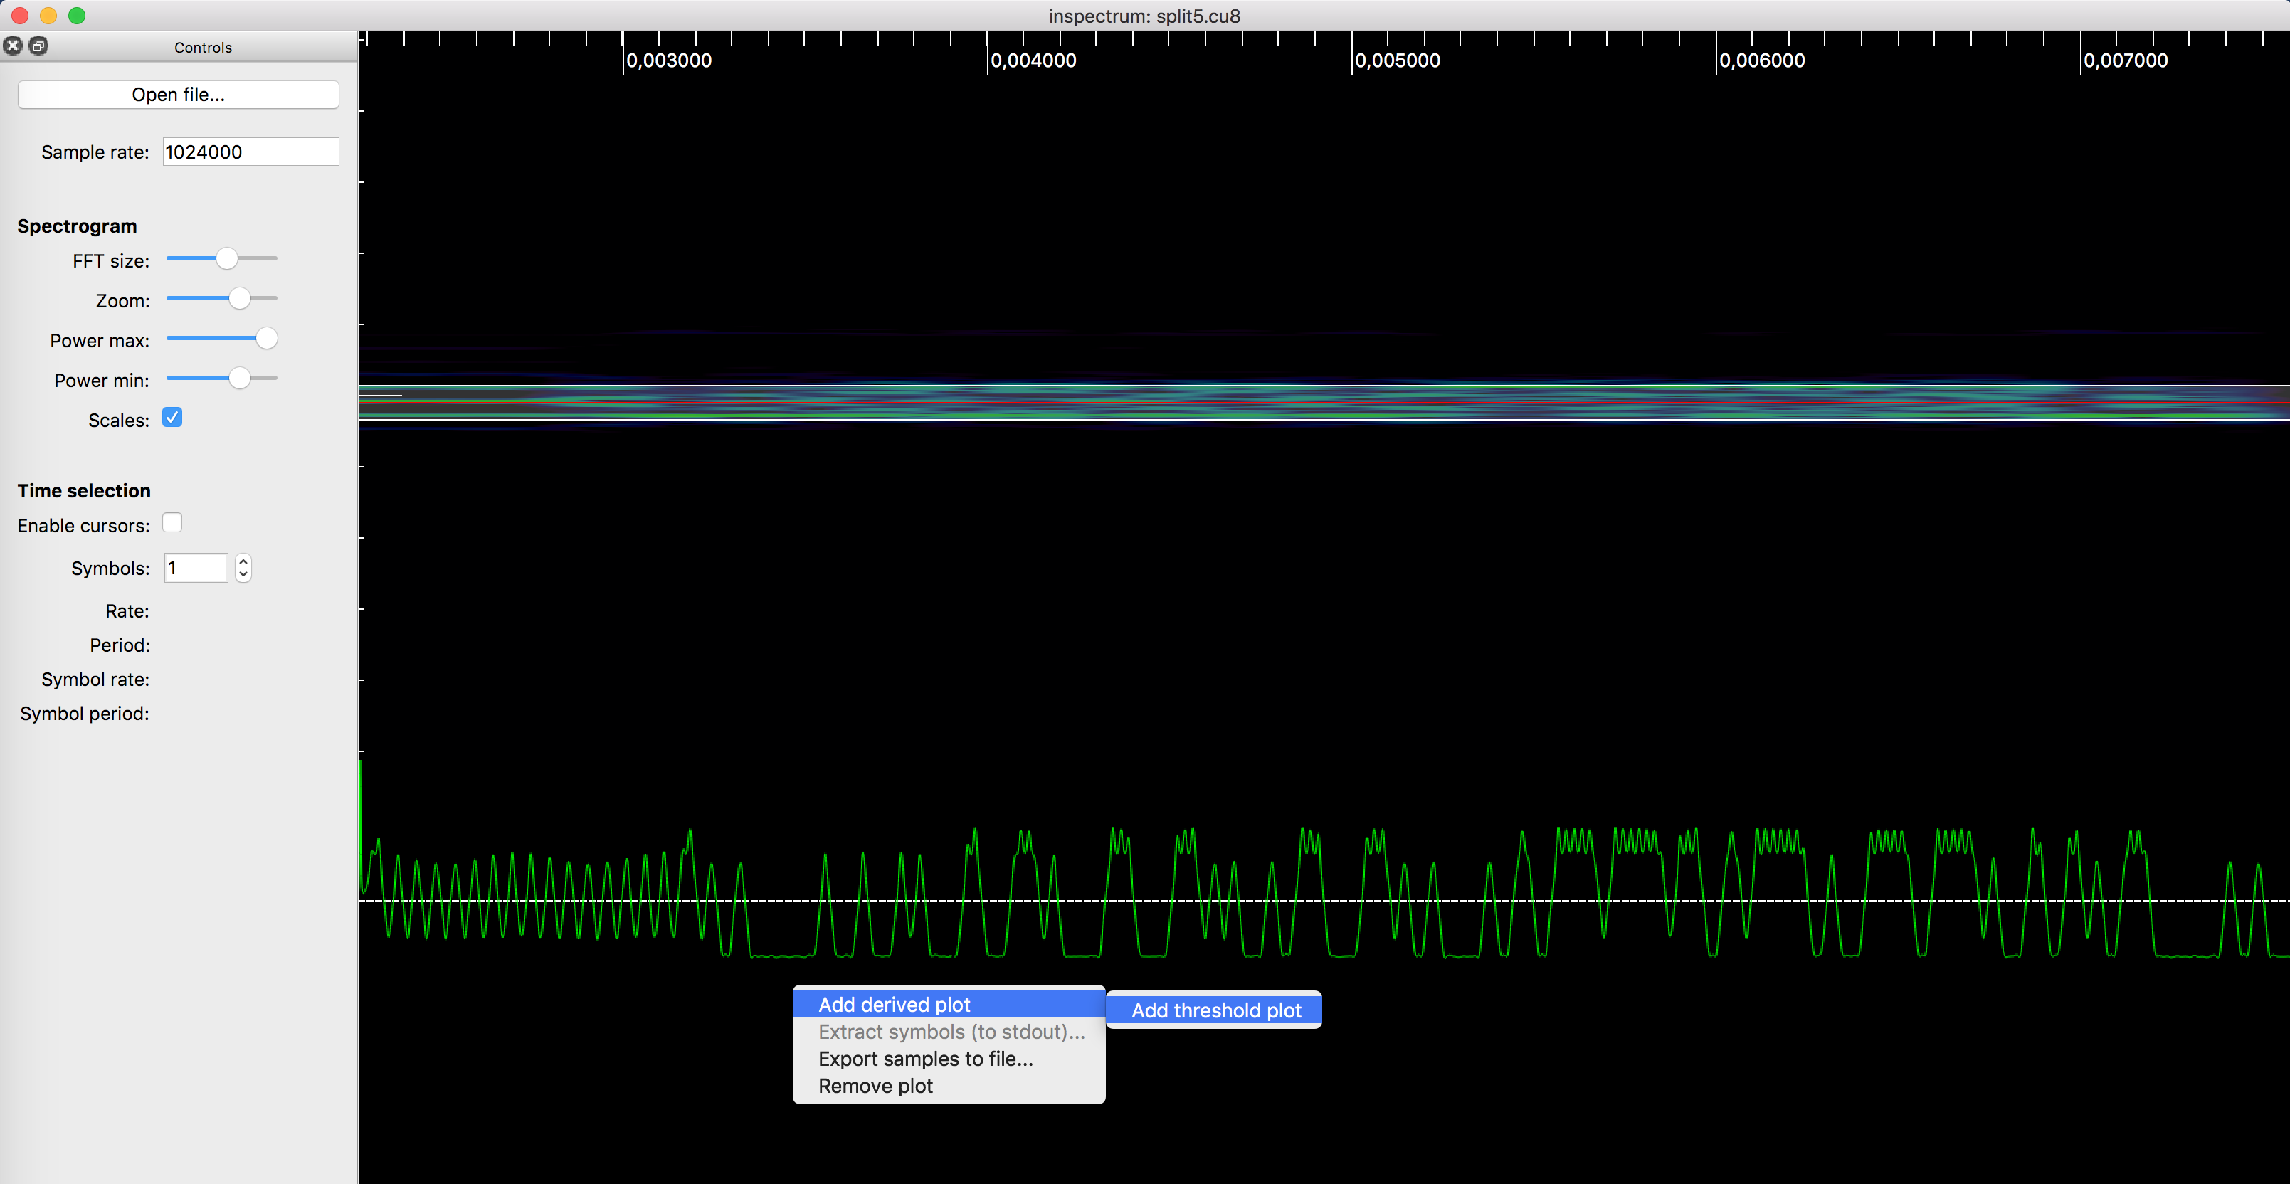Image resolution: width=2290 pixels, height=1184 pixels.
Task: Move the Power min slider
Action: coord(241,378)
